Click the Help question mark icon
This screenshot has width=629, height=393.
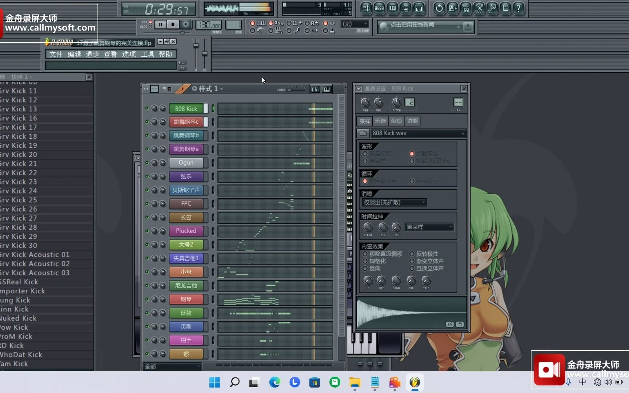coord(518,8)
